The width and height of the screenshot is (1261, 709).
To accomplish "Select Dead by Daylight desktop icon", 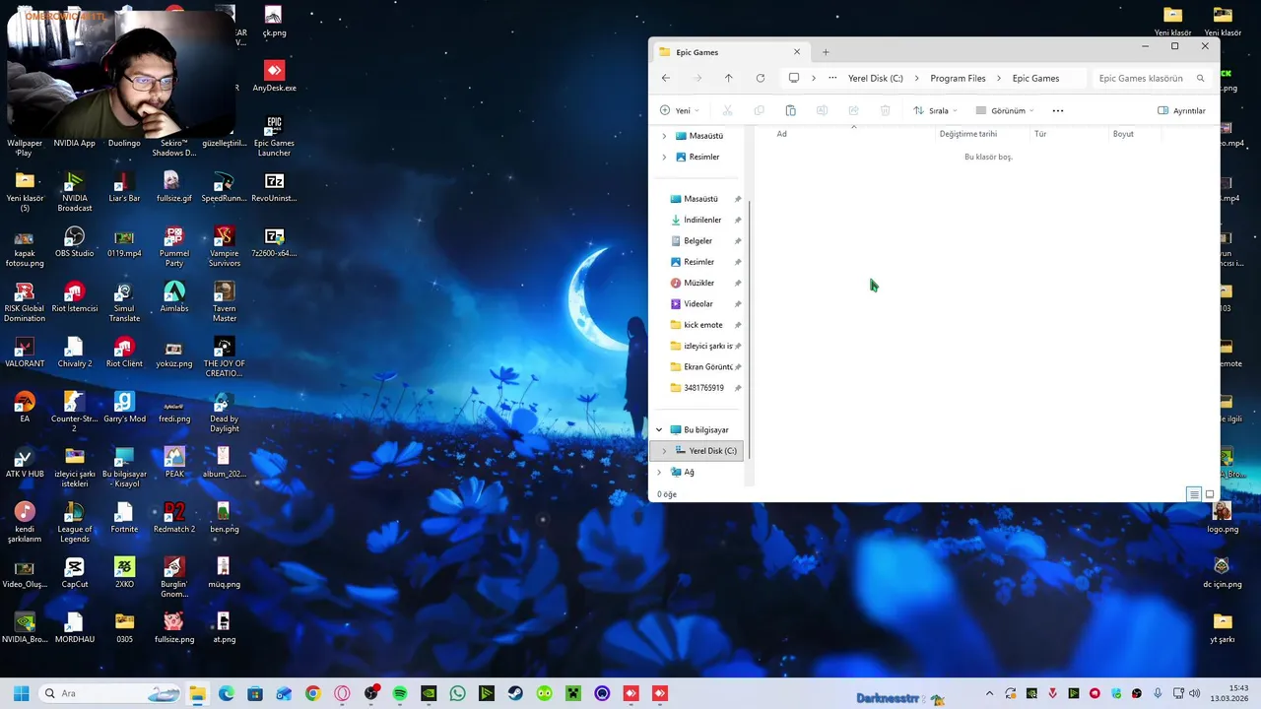I will pyautogui.click(x=225, y=413).
